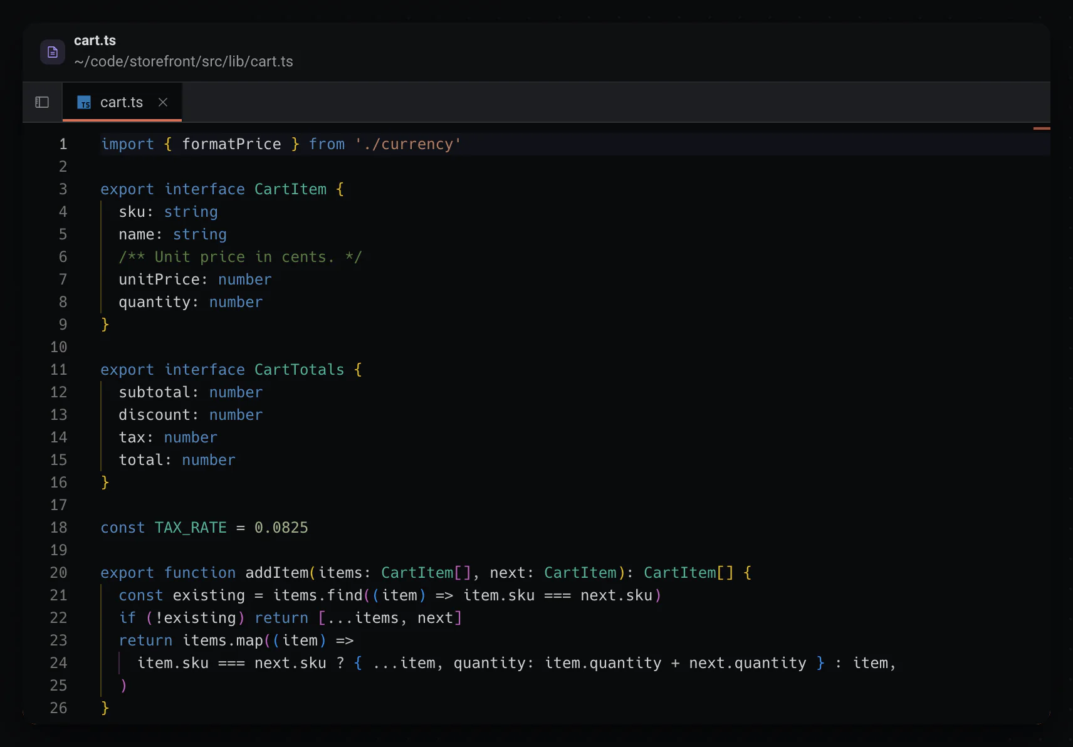Click '[...items, next]' return expression

[390, 618]
